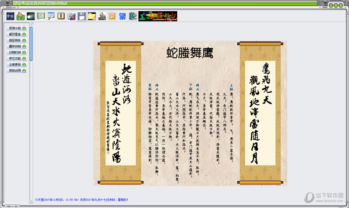Screen dimensions: 349x208
Task: Open the magnifying glass search tool
Action: pos(51,16)
